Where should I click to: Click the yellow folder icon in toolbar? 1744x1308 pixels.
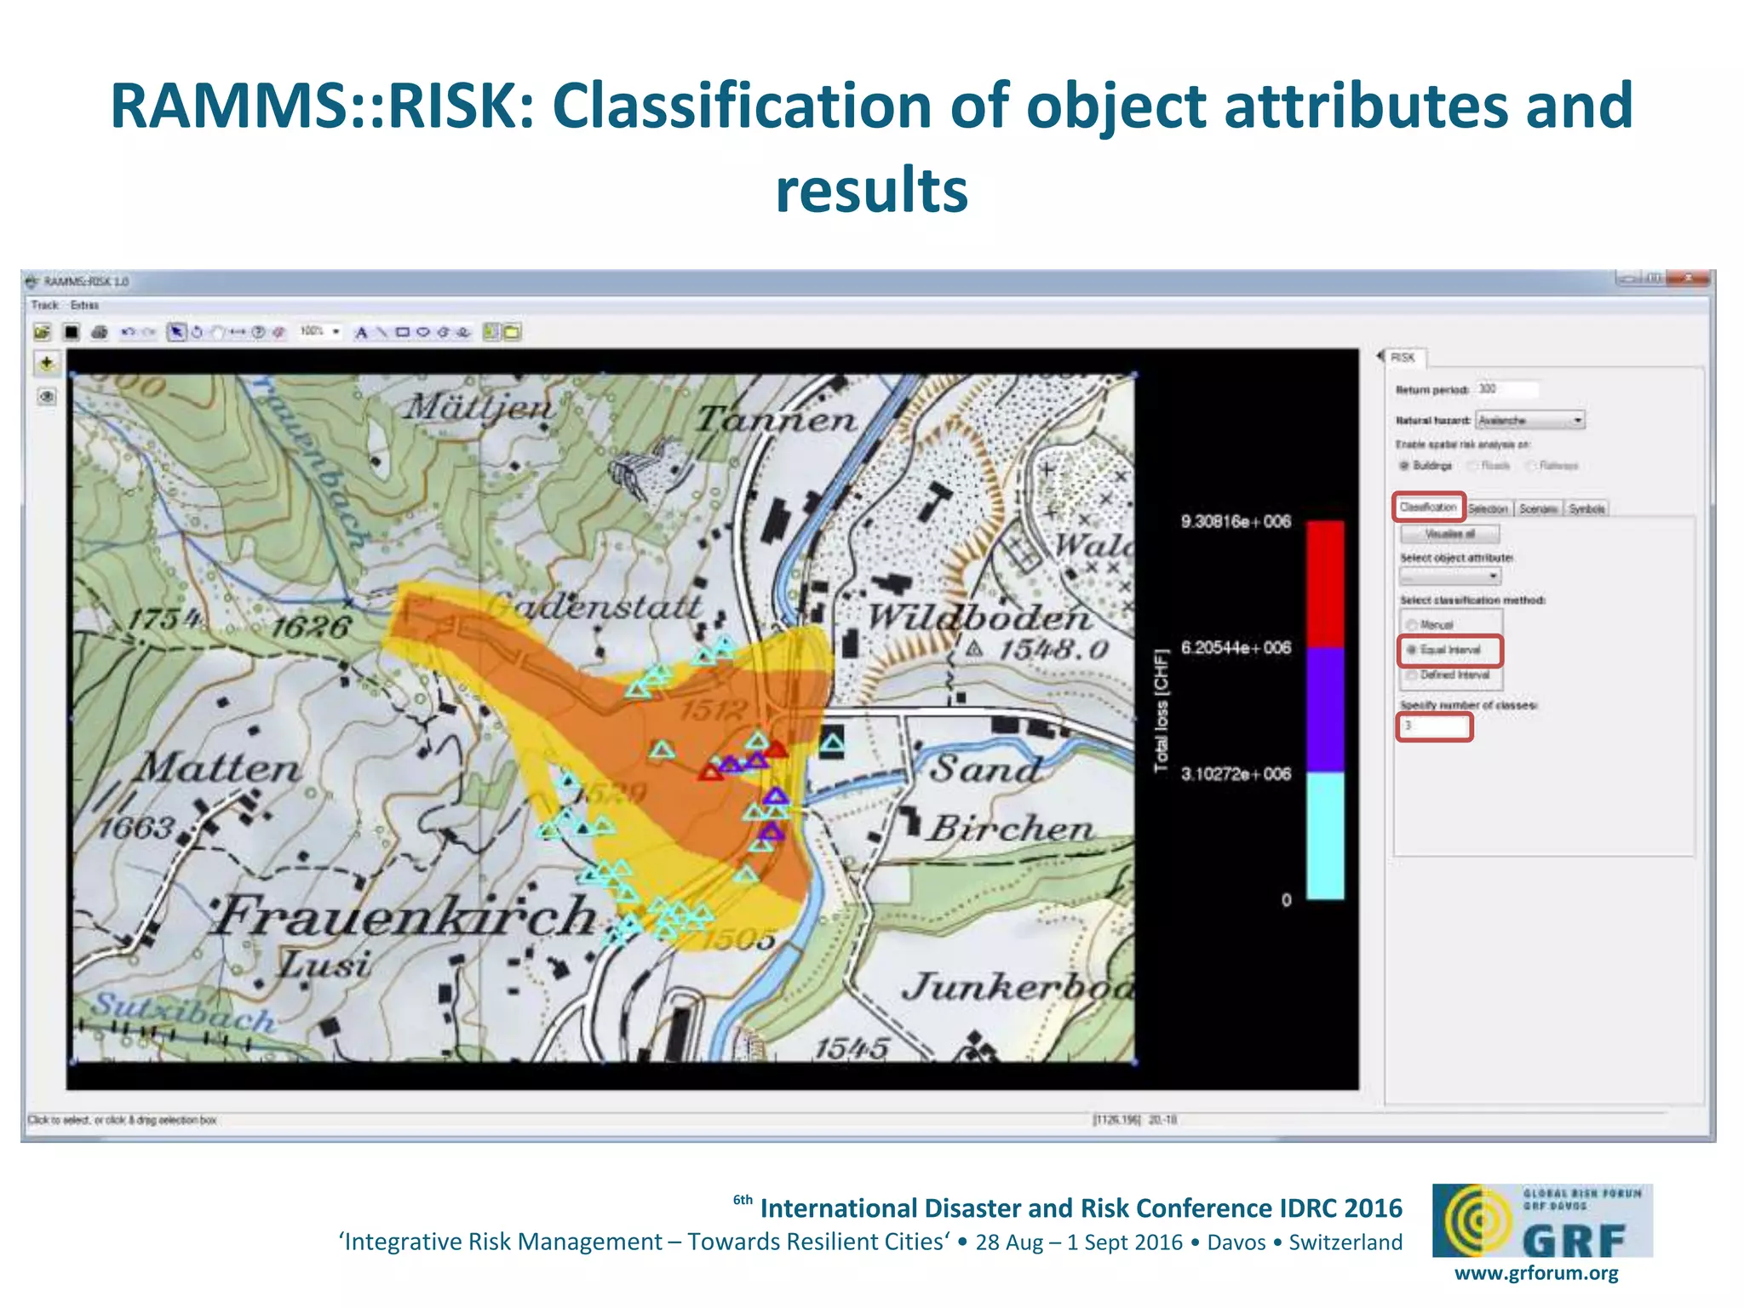512,332
